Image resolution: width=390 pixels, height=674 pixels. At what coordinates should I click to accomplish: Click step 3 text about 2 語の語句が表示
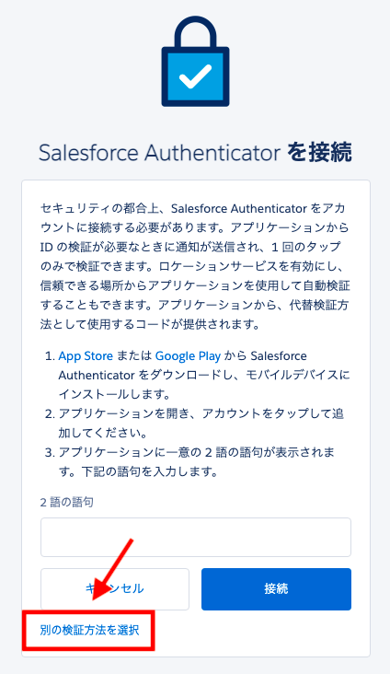click(197, 461)
